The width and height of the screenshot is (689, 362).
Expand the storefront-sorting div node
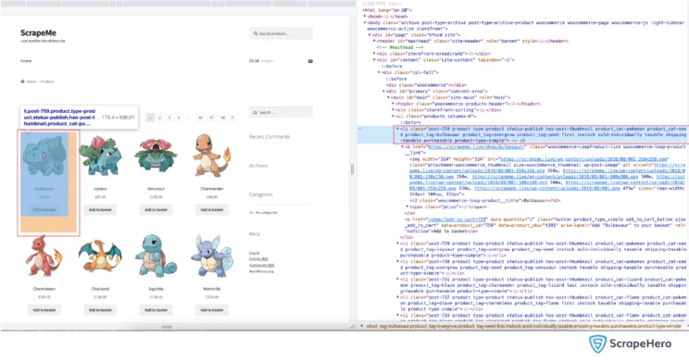click(x=394, y=110)
